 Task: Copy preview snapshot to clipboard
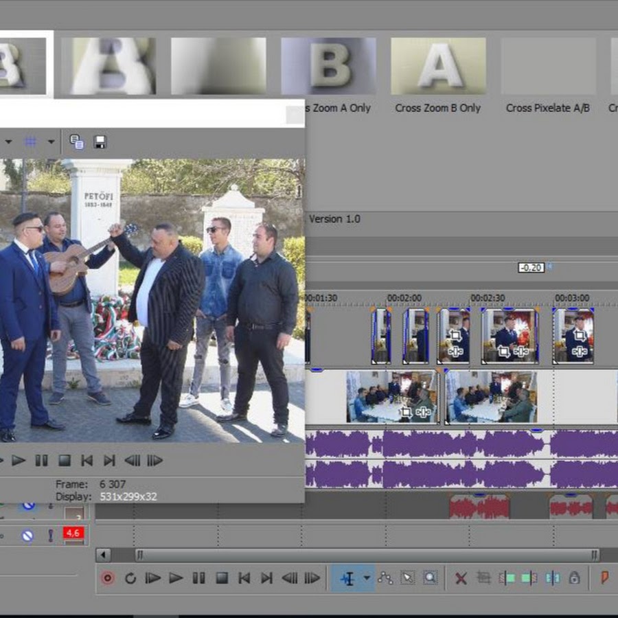click(76, 142)
